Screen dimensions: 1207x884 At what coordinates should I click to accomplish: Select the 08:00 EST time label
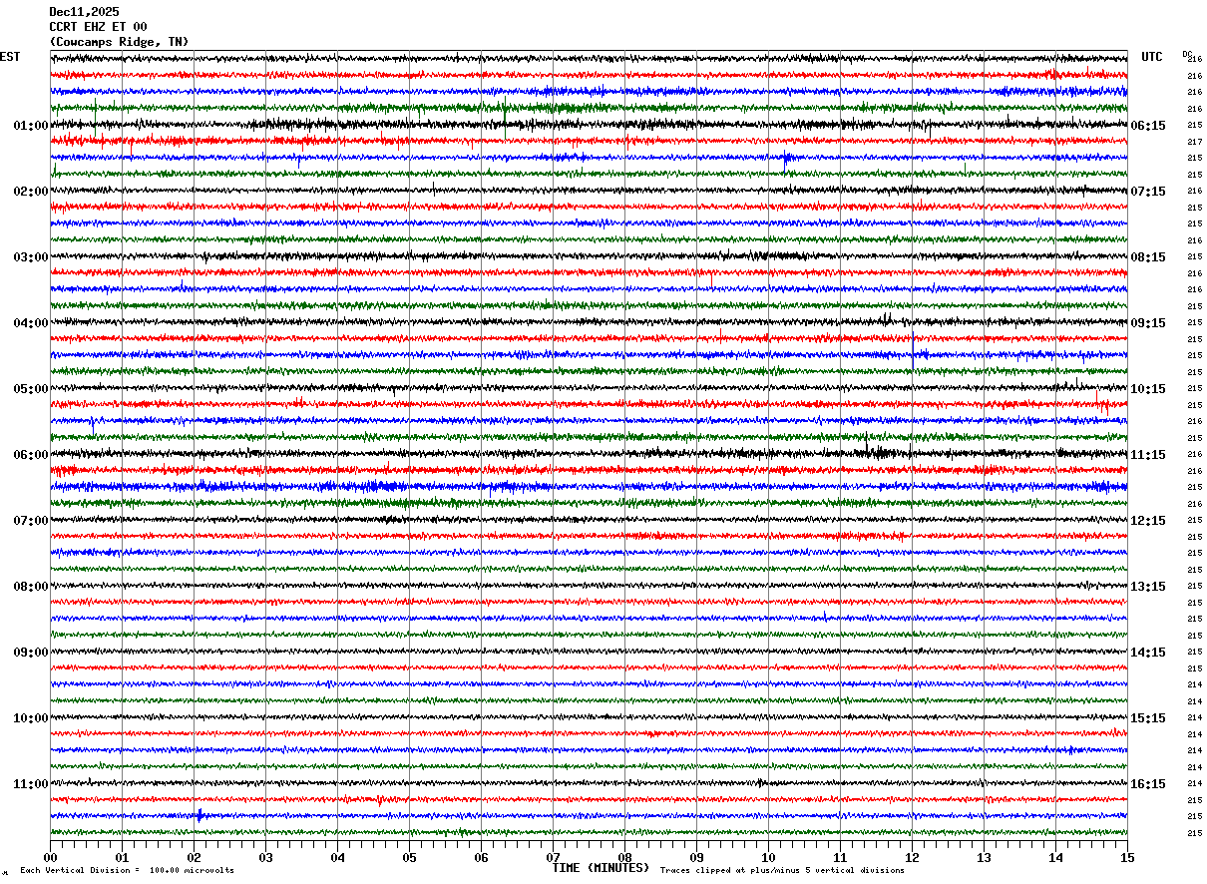[31, 587]
